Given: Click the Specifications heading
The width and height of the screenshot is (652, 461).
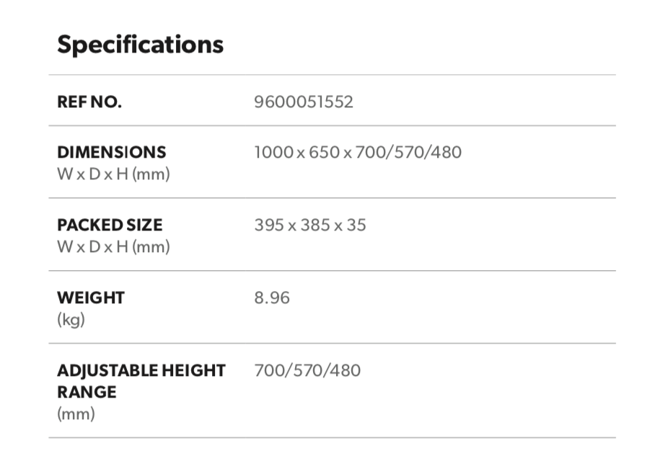Looking at the screenshot, I should 140,45.
